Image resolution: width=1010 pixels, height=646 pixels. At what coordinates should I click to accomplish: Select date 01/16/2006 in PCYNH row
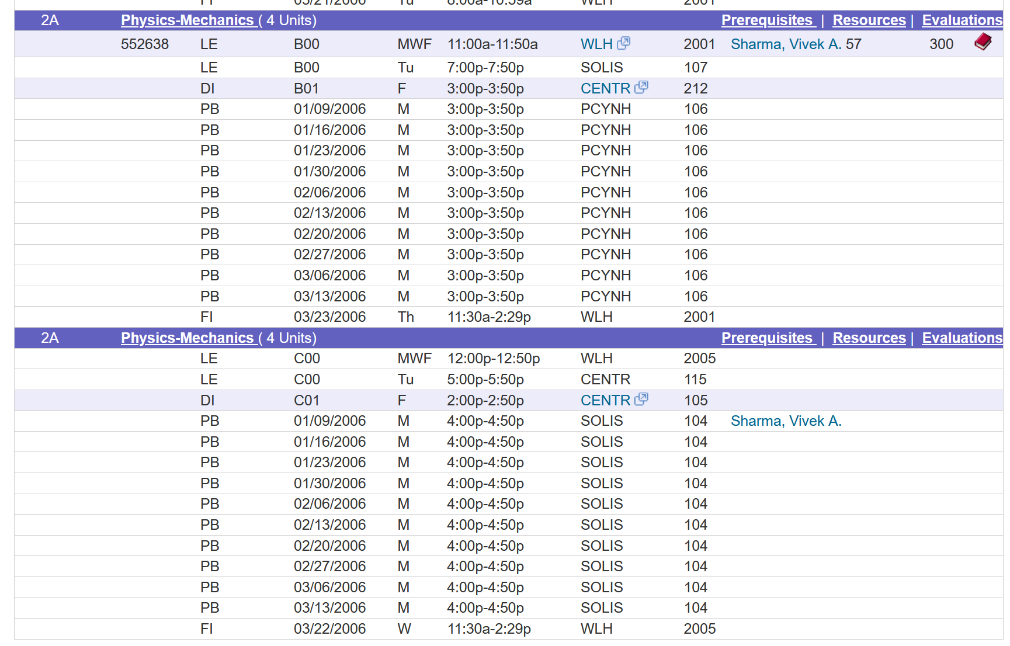(x=330, y=130)
